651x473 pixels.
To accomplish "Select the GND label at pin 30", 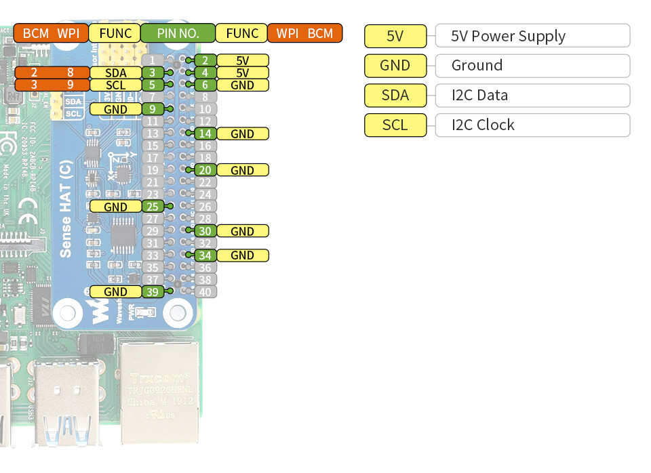I will point(243,231).
